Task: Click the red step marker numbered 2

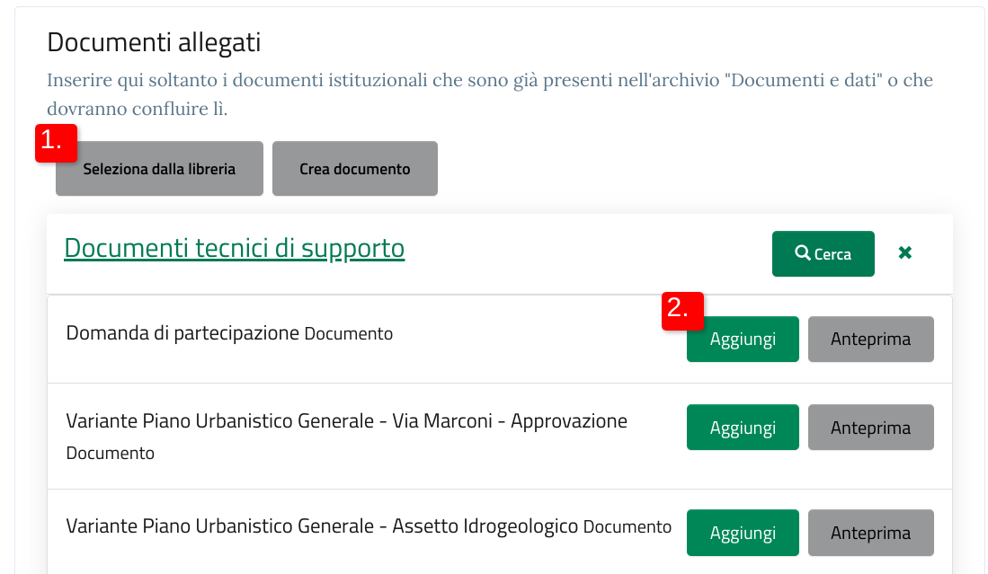Action: click(682, 311)
